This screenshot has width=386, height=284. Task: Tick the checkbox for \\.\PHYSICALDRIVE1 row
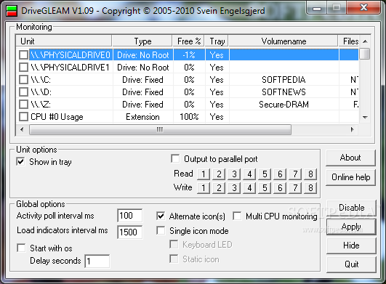pyautogui.click(x=23, y=67)
